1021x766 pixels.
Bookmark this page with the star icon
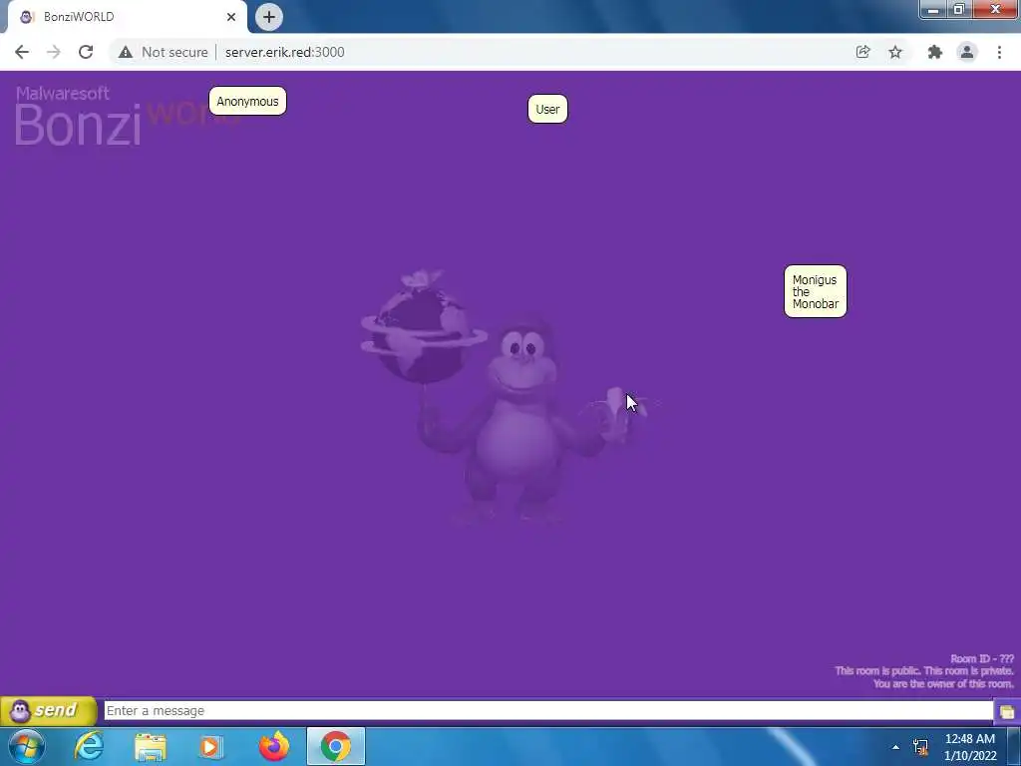(895, 52)
